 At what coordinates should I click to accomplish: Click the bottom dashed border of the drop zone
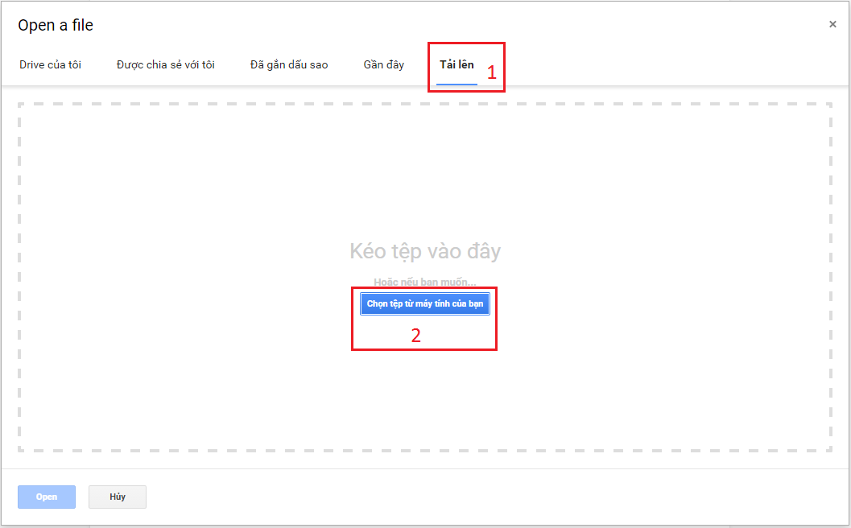tap(425, 450)
